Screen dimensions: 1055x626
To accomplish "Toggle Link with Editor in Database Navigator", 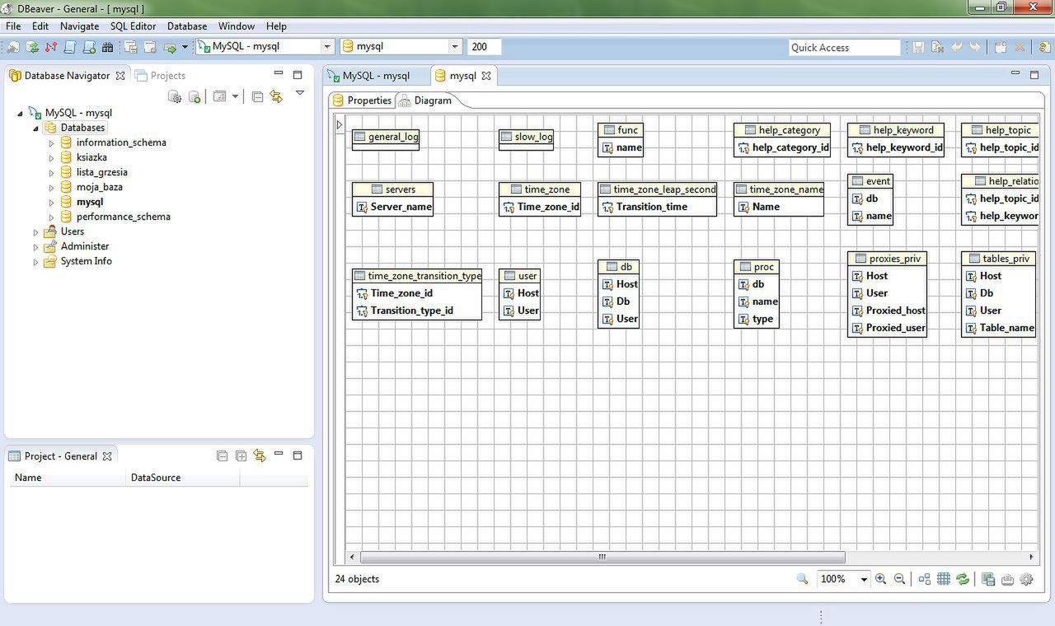I will tap(276, 96).
